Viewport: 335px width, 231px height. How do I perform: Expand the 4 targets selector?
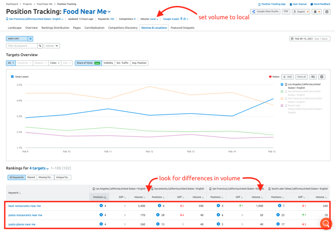pyautogui.click(x=39, y=168)
